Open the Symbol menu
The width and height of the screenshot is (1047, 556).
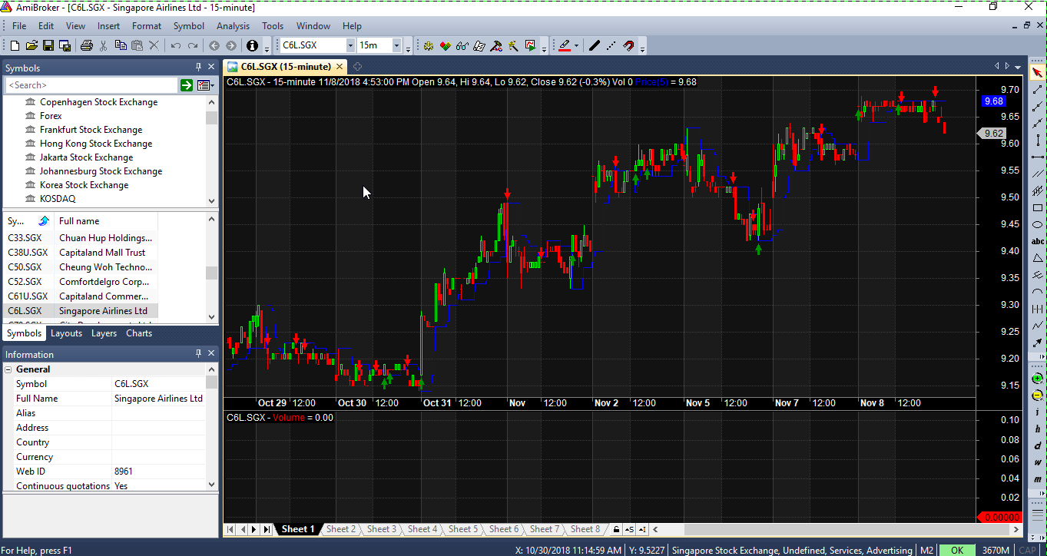(188, 26)
